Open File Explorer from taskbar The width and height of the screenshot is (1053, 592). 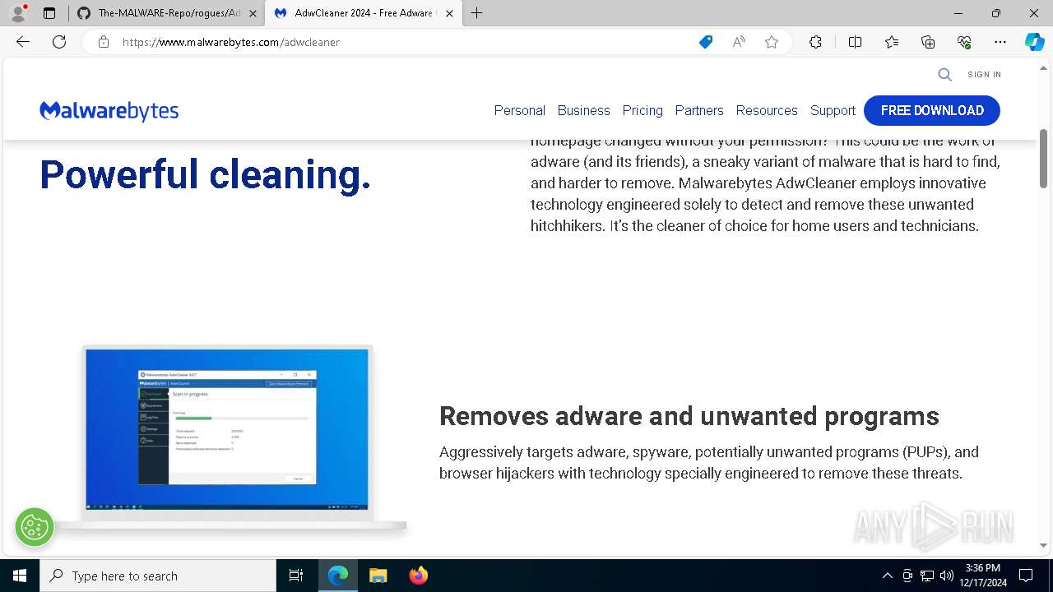pos(378,576)
